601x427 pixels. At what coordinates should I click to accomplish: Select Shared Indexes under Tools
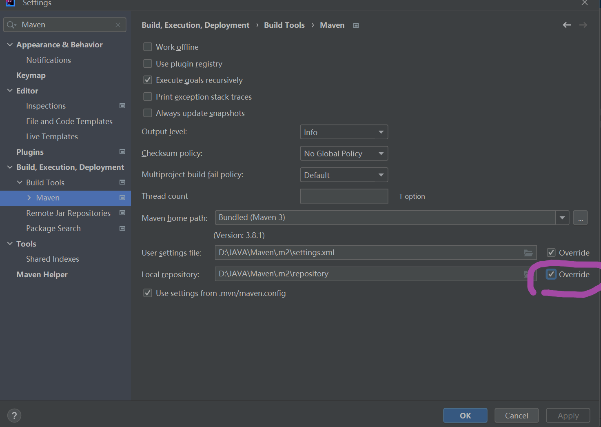click(53, 259)
